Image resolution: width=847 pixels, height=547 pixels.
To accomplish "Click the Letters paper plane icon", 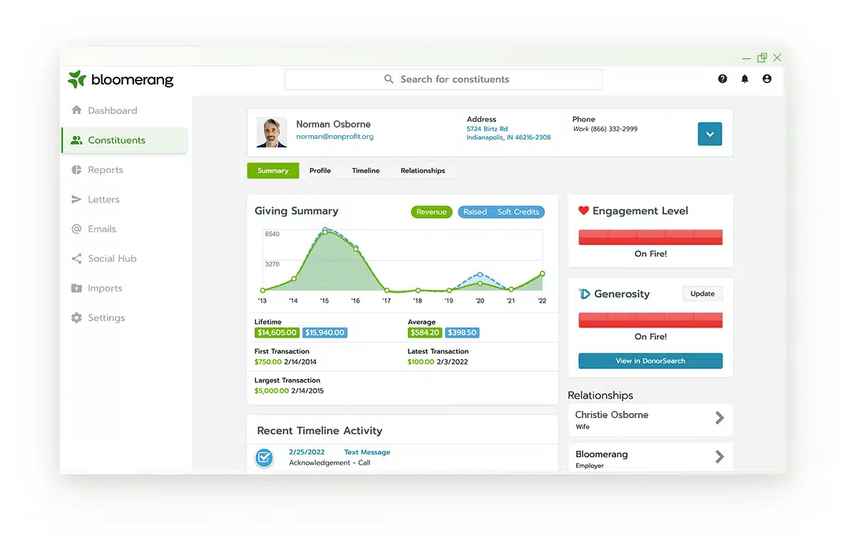I will (x=77, y=199).
